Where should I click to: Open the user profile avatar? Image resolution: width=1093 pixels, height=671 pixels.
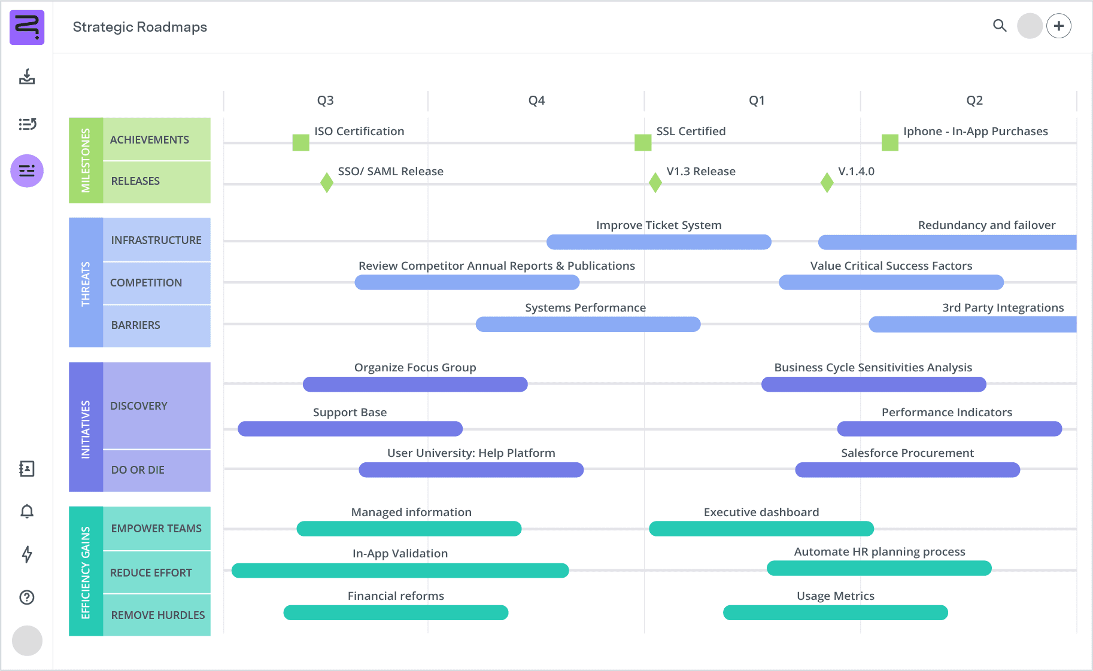[1030, 26]
